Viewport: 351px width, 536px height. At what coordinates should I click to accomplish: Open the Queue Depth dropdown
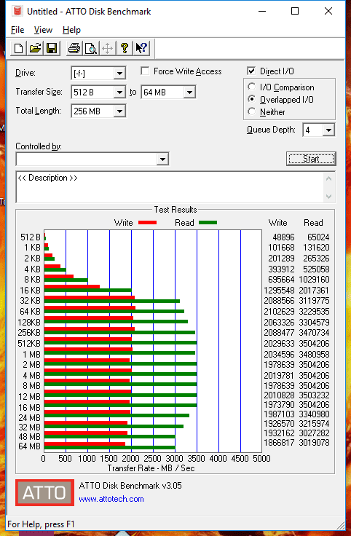point(328,130)
